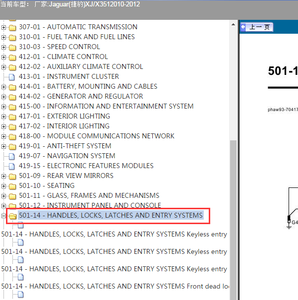The width and height of the screenshot is (298, 300).
Task: Click the 501-10 Seating folder icon
Action: (12, 186)
